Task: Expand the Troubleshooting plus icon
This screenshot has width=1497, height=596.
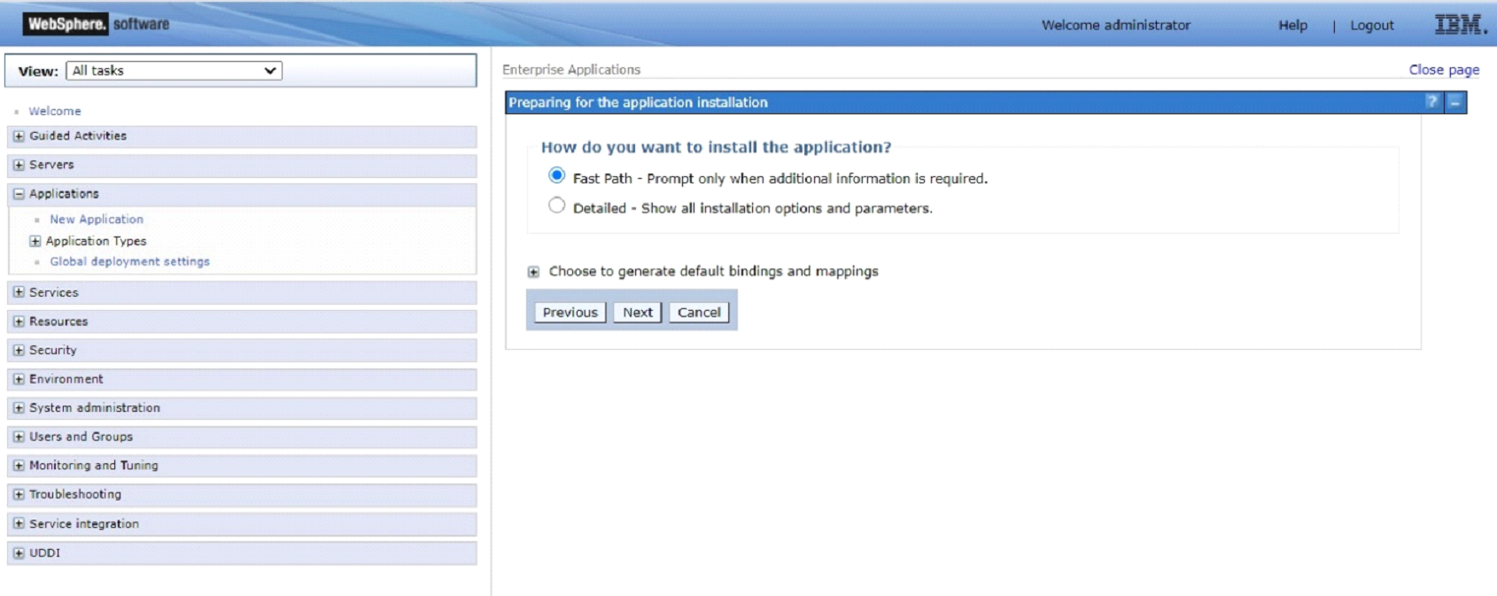Action: tap(19, 495)
